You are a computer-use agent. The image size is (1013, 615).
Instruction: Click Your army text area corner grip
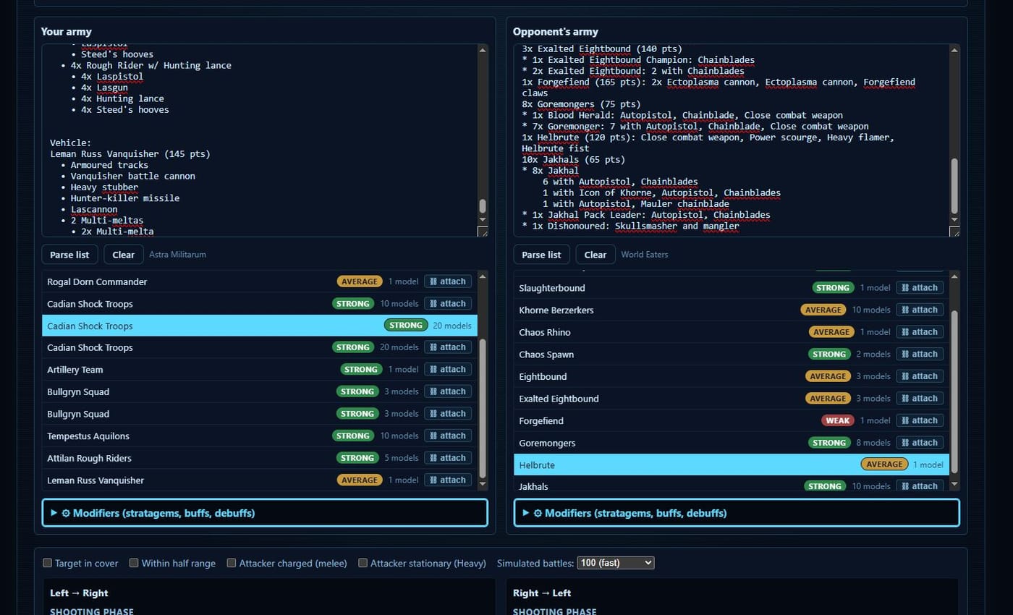tap(483, 232)
